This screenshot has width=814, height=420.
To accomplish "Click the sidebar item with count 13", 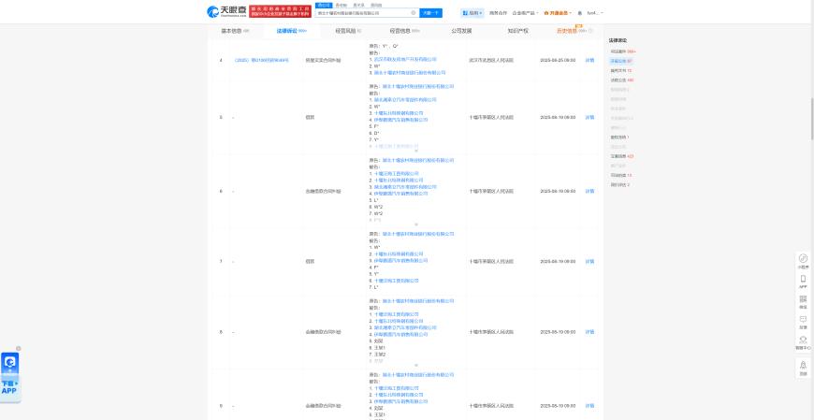I will point(620,176).
